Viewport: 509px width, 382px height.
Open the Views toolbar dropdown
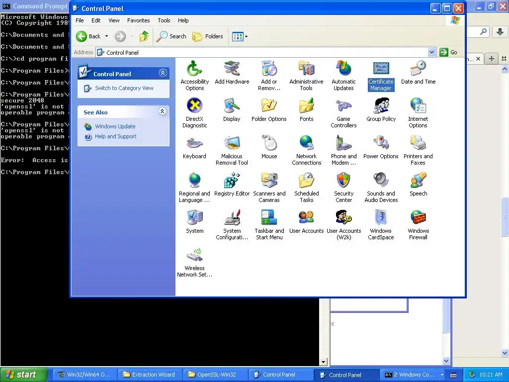[x=246, y=36]
